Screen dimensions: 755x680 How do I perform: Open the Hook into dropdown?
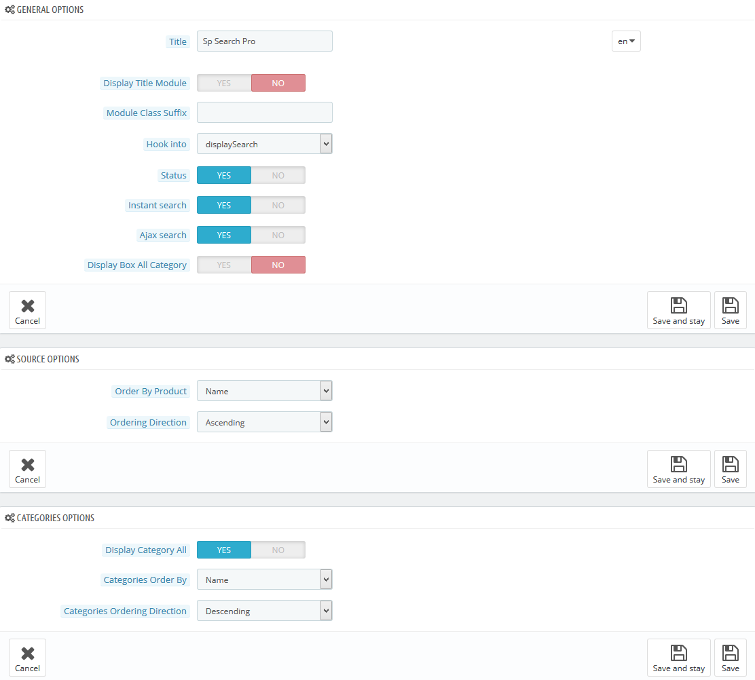click(x=264, y=144)
